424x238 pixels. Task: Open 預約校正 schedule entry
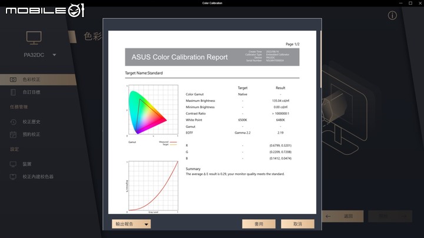point(31,134)
